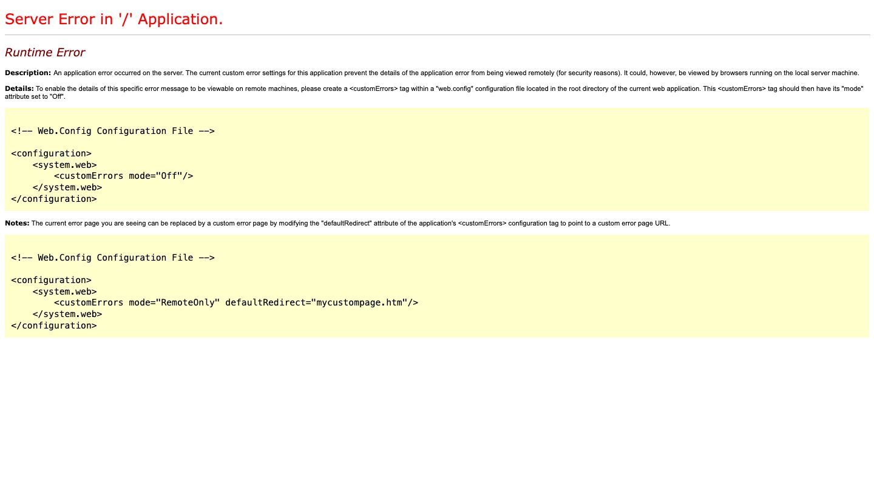Click opening <configuration> tag in first code block

(x=51, y=153)
